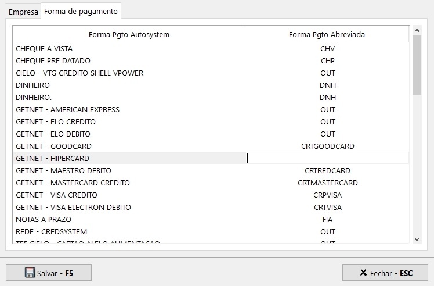Viewport: 434px width, 286px height.
Task: Select the CHEQUE A VISTA row
Action: point(44,49)
